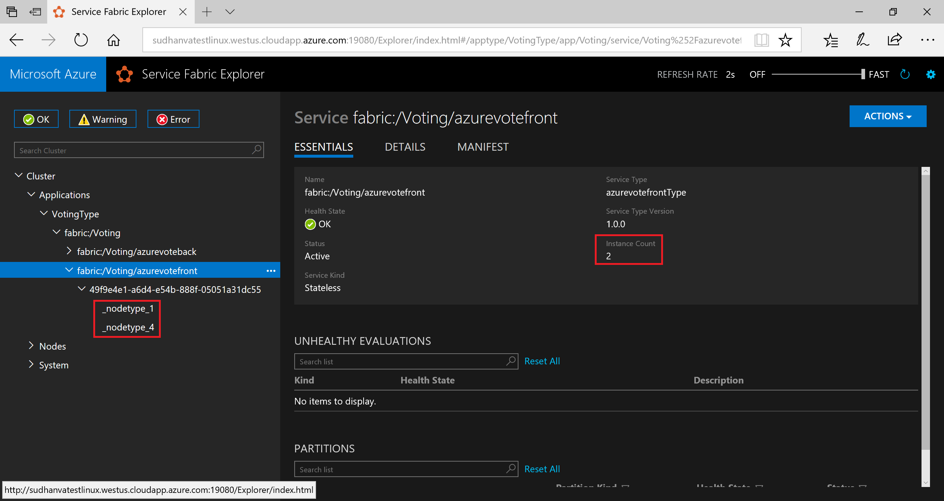Click the Service Fabric Explorer logo icon
This screenshot has height=501, width=944.
point(123,73)
